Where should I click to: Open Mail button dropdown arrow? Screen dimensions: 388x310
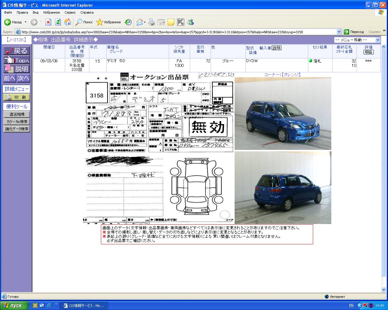pyautogui.click(x=145, y=22)
